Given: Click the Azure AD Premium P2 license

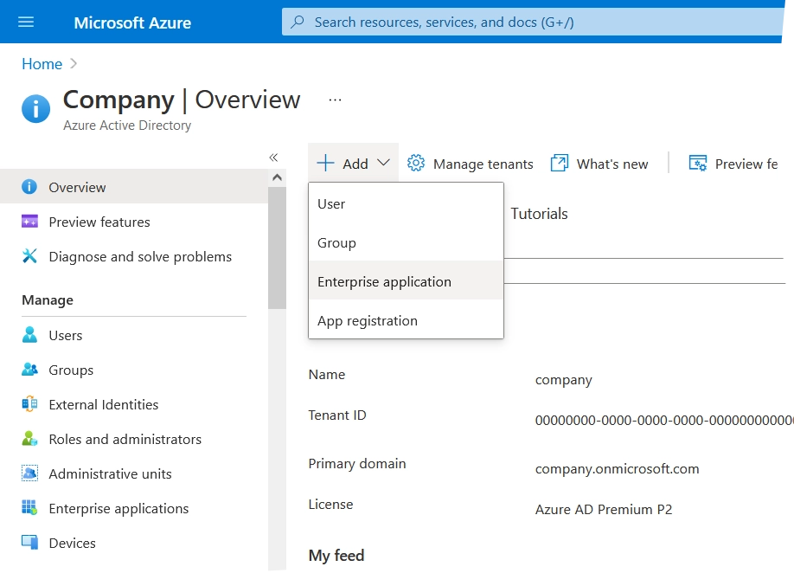Looking at the screenshot, I should tap(604, 509).
